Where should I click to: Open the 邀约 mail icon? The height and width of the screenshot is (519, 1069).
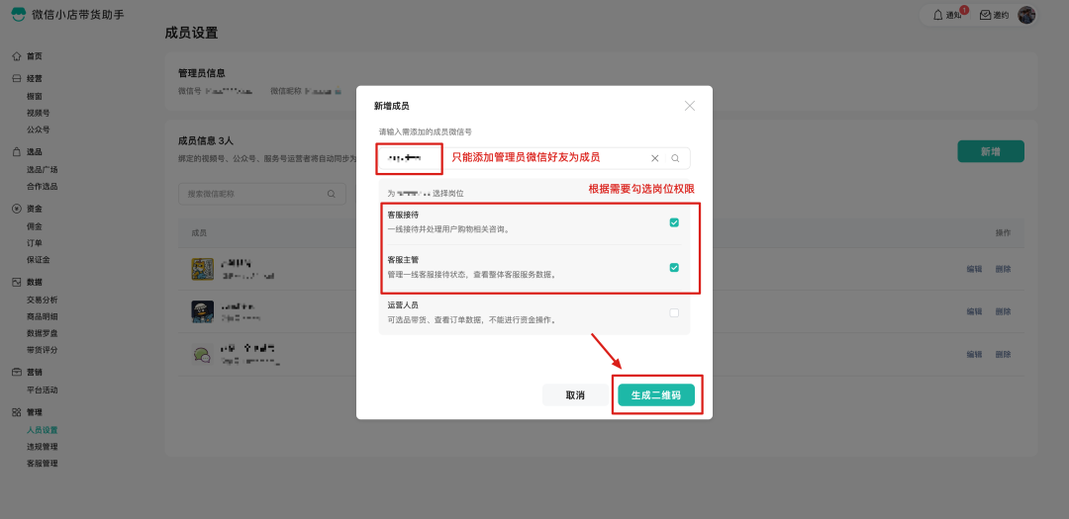994,15
